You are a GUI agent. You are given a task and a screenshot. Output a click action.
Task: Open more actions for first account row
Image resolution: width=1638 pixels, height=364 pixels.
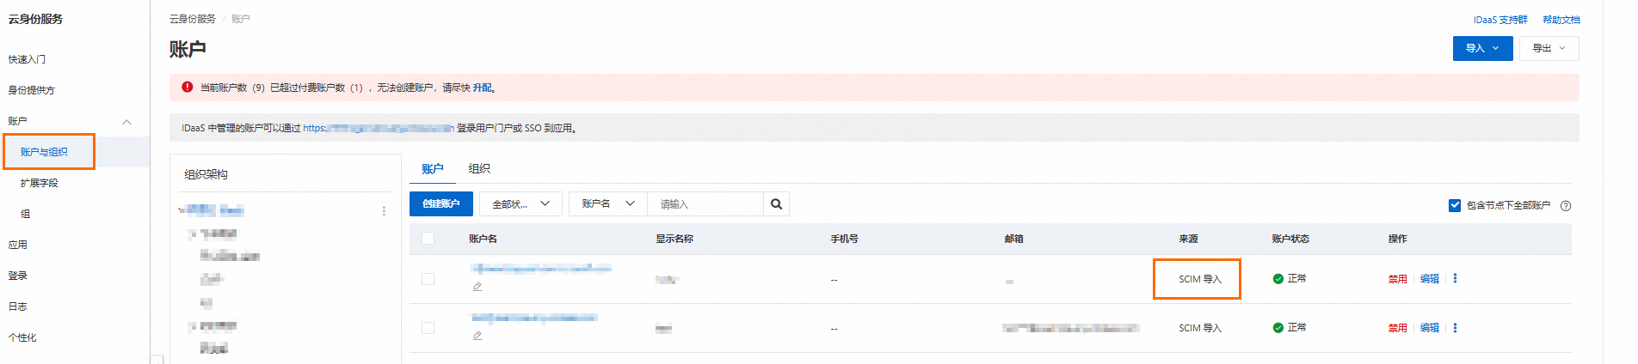[1455, 278]
